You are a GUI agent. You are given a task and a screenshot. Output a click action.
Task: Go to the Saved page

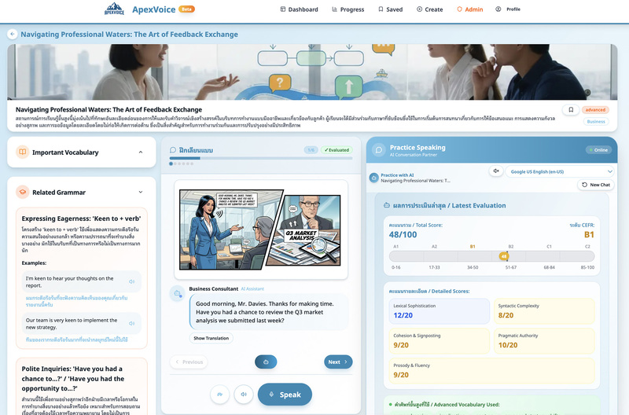pos(390,9)
